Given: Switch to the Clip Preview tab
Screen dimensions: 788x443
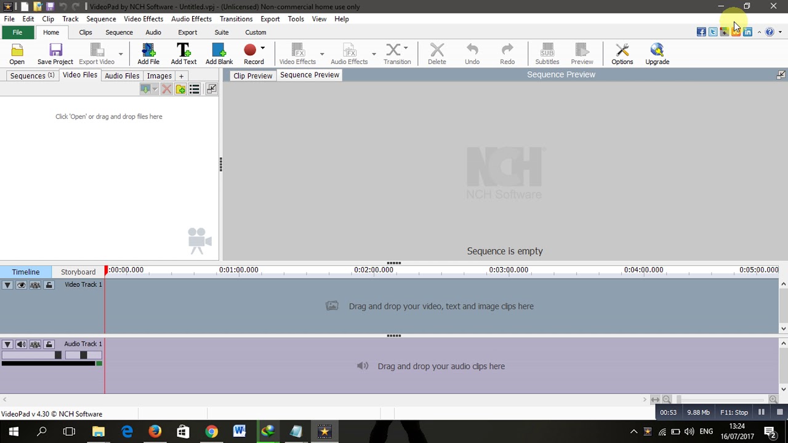Looking at the screenshot, I should (x=252, y=76).
